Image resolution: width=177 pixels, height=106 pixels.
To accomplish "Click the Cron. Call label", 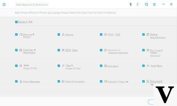I will pyautogui.click(x=114, y=35).
